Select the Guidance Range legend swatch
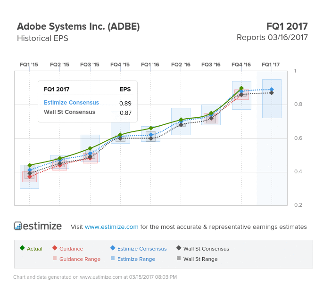 coord(55,258)
